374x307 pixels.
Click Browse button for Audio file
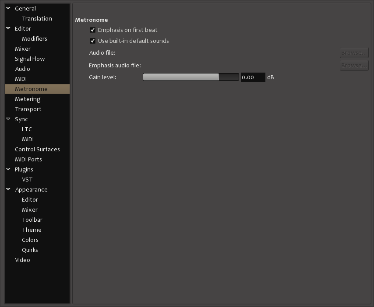coord(354,52)
